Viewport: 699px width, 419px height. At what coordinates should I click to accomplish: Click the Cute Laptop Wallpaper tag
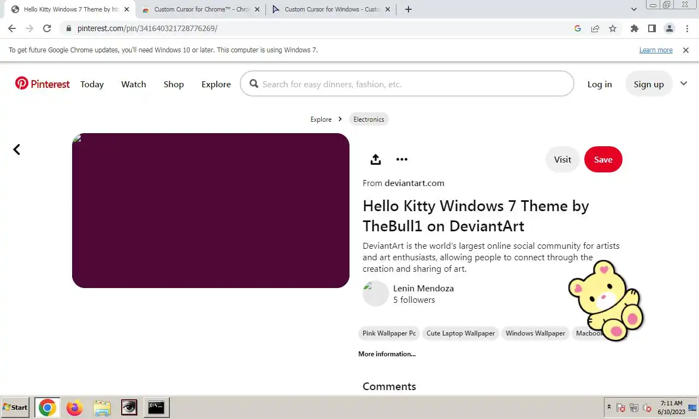[x=461, y=333]
